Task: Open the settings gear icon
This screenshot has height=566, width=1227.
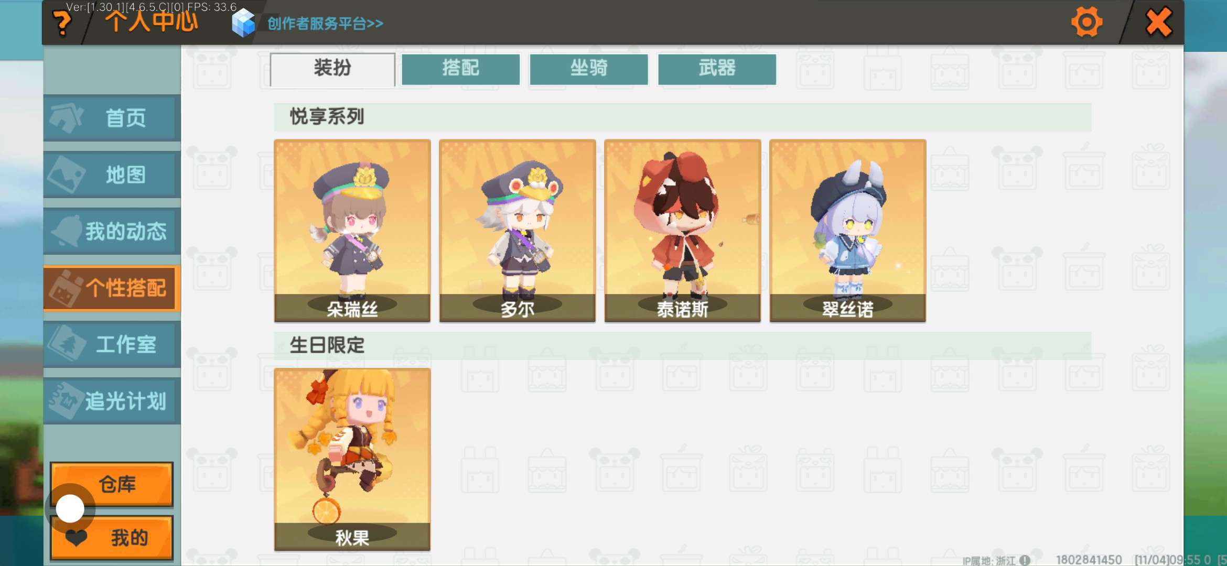Action: click(1086, 22)
